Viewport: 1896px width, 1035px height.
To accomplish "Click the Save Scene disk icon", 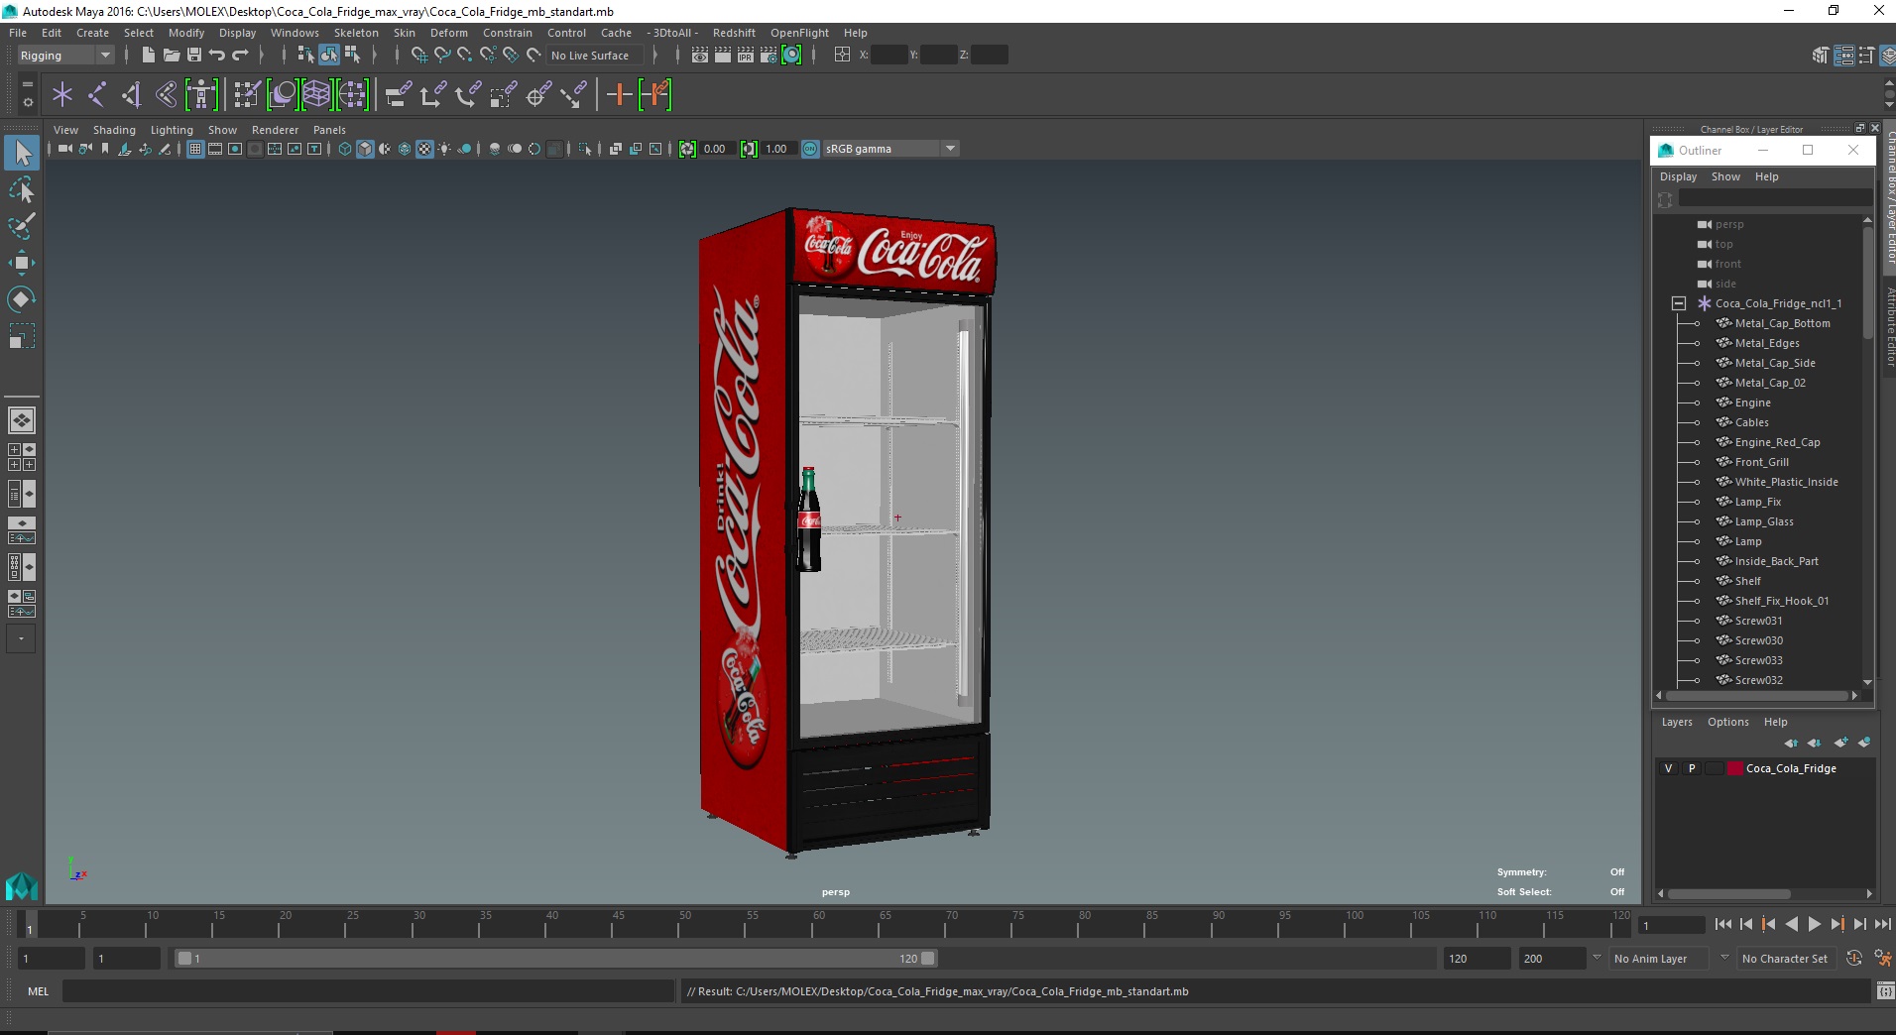I will pos(193,56).
